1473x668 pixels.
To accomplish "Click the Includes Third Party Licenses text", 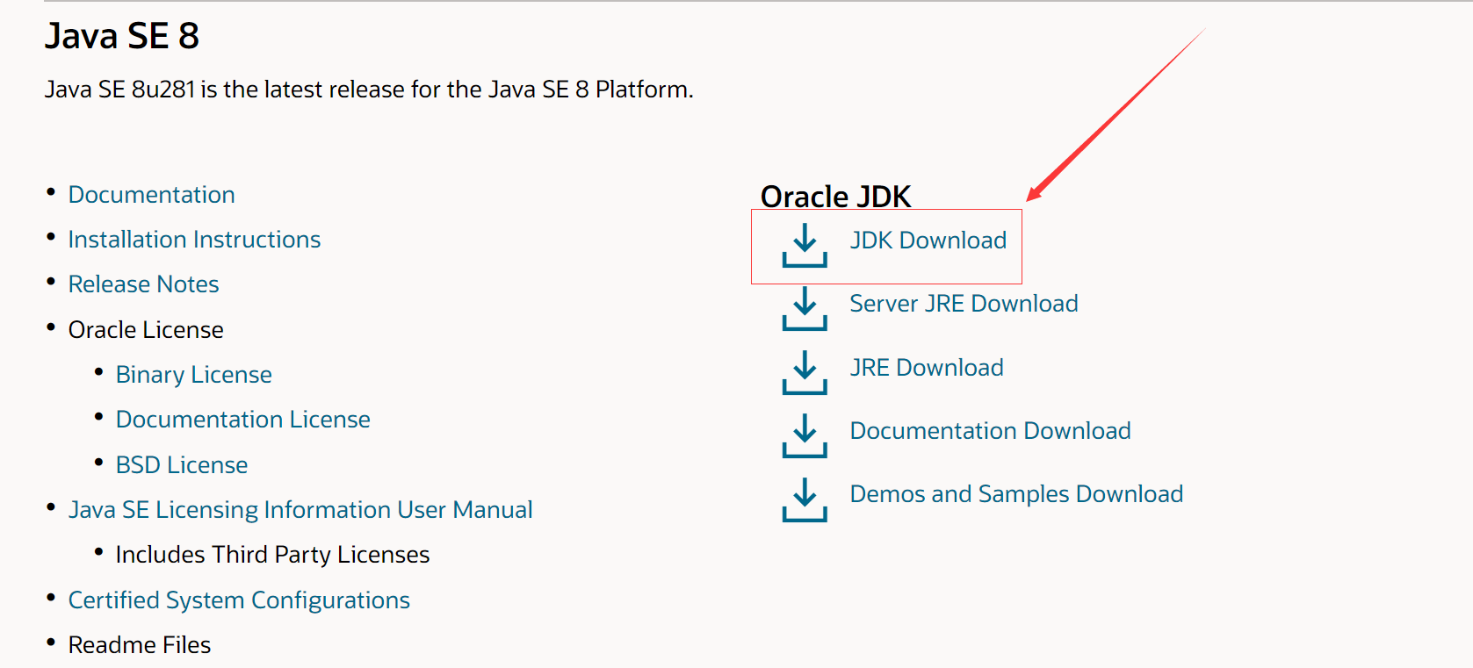I will [x=272, y=555].
